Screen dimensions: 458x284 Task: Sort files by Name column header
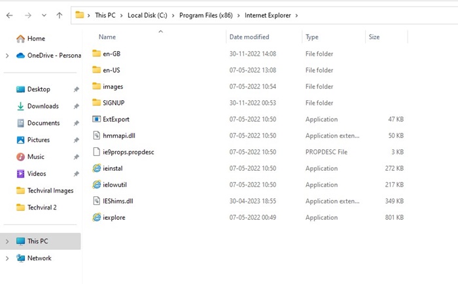click(x=107, y=37)
